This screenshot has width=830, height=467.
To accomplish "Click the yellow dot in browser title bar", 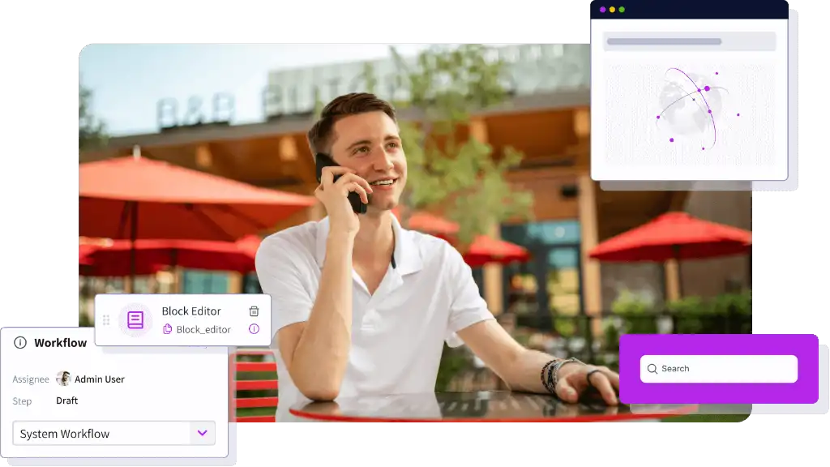I will [612, 10].
